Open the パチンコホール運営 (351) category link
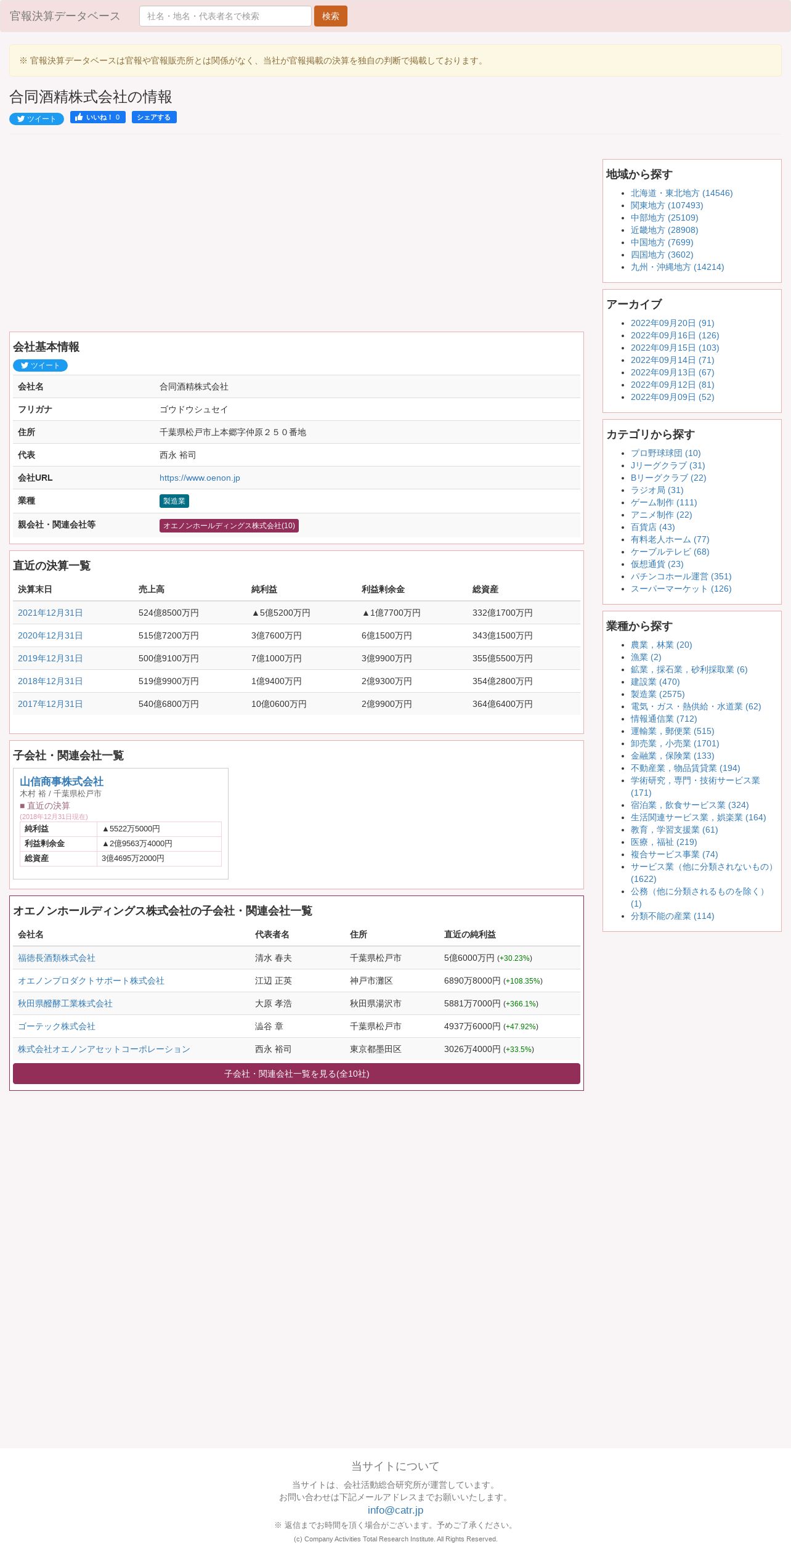The height and width of the screenshot is (1550, 791). pyautogui.click(x=681, y=576)
